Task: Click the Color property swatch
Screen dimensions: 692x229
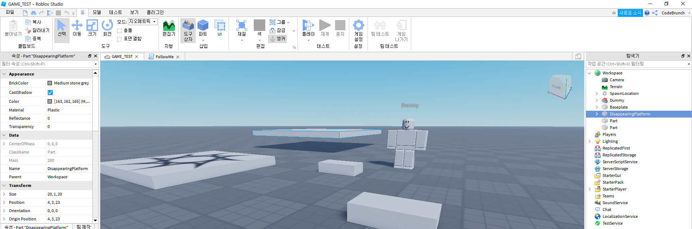Action: click(50, 101)
